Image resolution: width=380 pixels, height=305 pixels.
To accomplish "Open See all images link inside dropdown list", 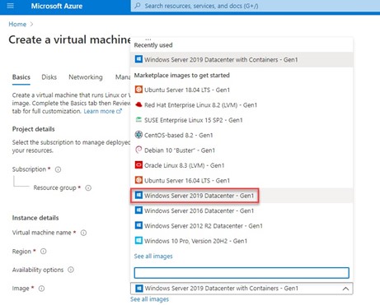I will pos(153,256).
